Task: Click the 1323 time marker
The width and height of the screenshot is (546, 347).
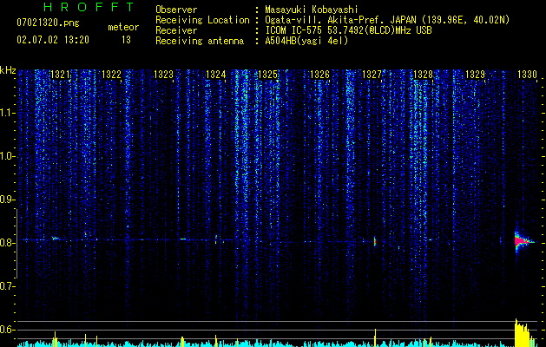Action: tap(164, 75)
